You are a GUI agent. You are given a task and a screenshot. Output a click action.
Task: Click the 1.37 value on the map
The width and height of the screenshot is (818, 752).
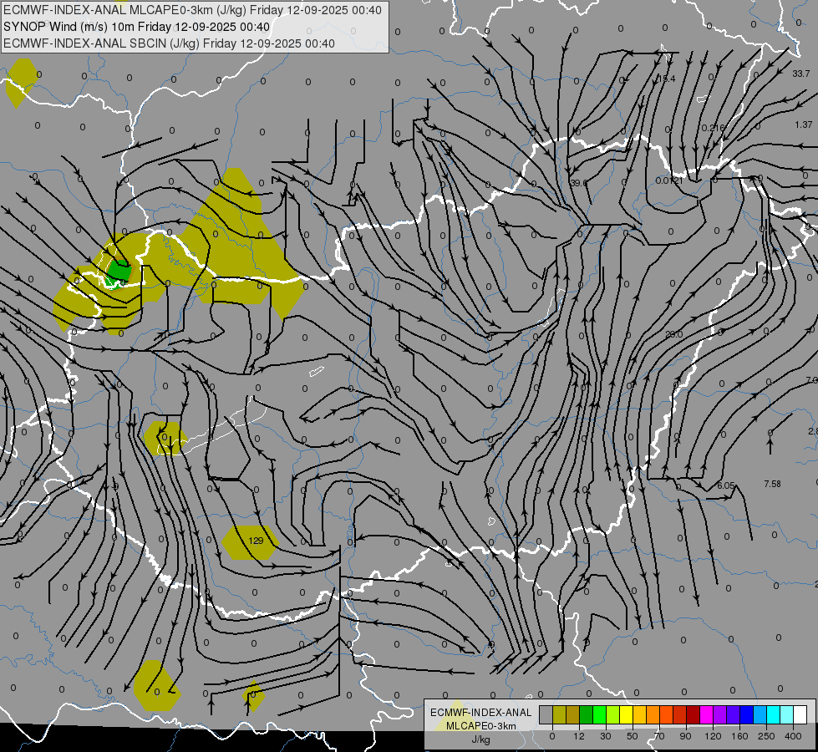point(804,124)
